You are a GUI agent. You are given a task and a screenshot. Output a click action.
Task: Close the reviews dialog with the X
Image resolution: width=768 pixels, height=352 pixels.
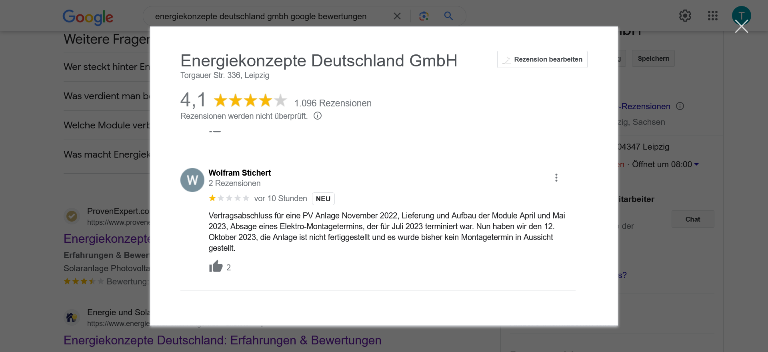[741, 27]
